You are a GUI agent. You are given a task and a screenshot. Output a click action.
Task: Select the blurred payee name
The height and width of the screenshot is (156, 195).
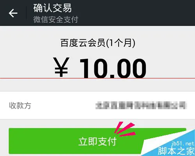[141, 105]
